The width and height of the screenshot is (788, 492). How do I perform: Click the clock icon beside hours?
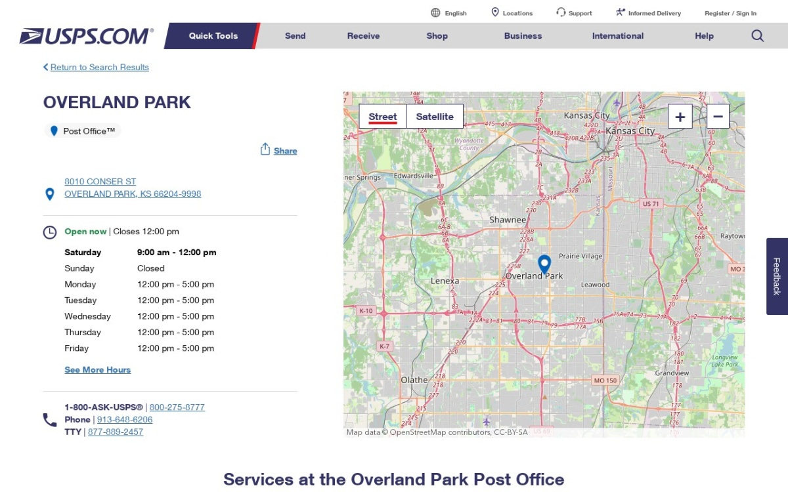click(50, 232)
